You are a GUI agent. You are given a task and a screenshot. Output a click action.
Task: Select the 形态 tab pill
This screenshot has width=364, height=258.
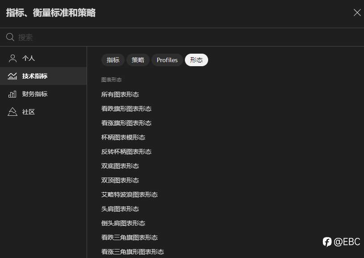(197, 60)
